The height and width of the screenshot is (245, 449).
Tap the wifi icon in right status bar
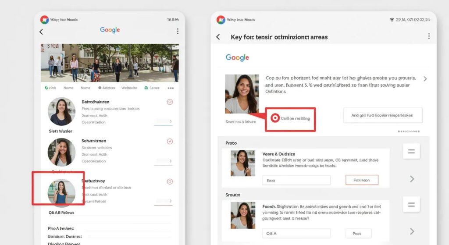[x=392, y=20]
